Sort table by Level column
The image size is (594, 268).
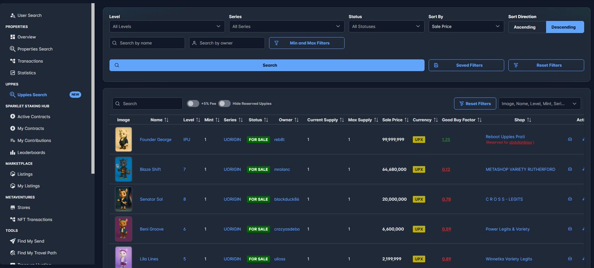[x=192, y=120]
